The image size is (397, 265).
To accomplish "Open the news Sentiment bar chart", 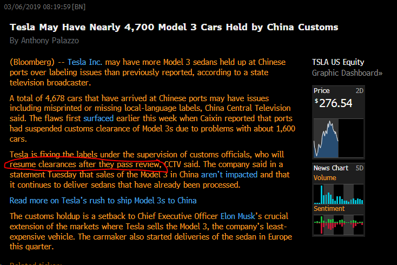I will point(339,224).
